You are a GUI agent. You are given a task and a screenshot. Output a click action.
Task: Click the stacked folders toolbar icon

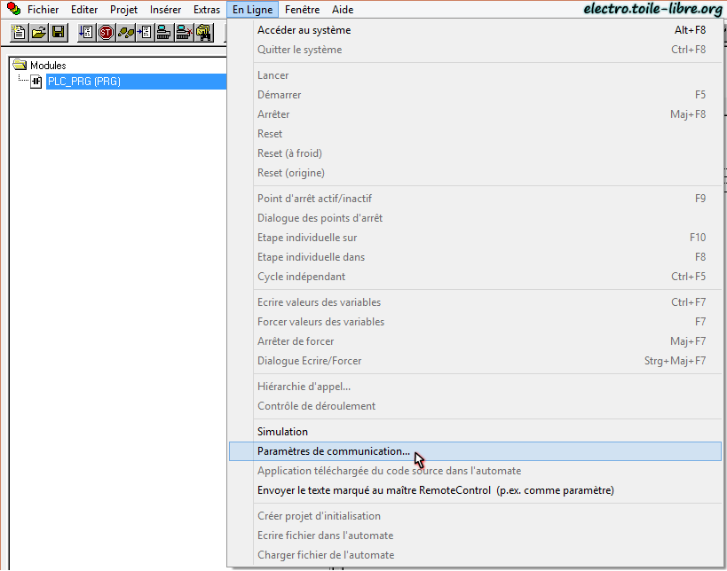(x=203, y=33)
